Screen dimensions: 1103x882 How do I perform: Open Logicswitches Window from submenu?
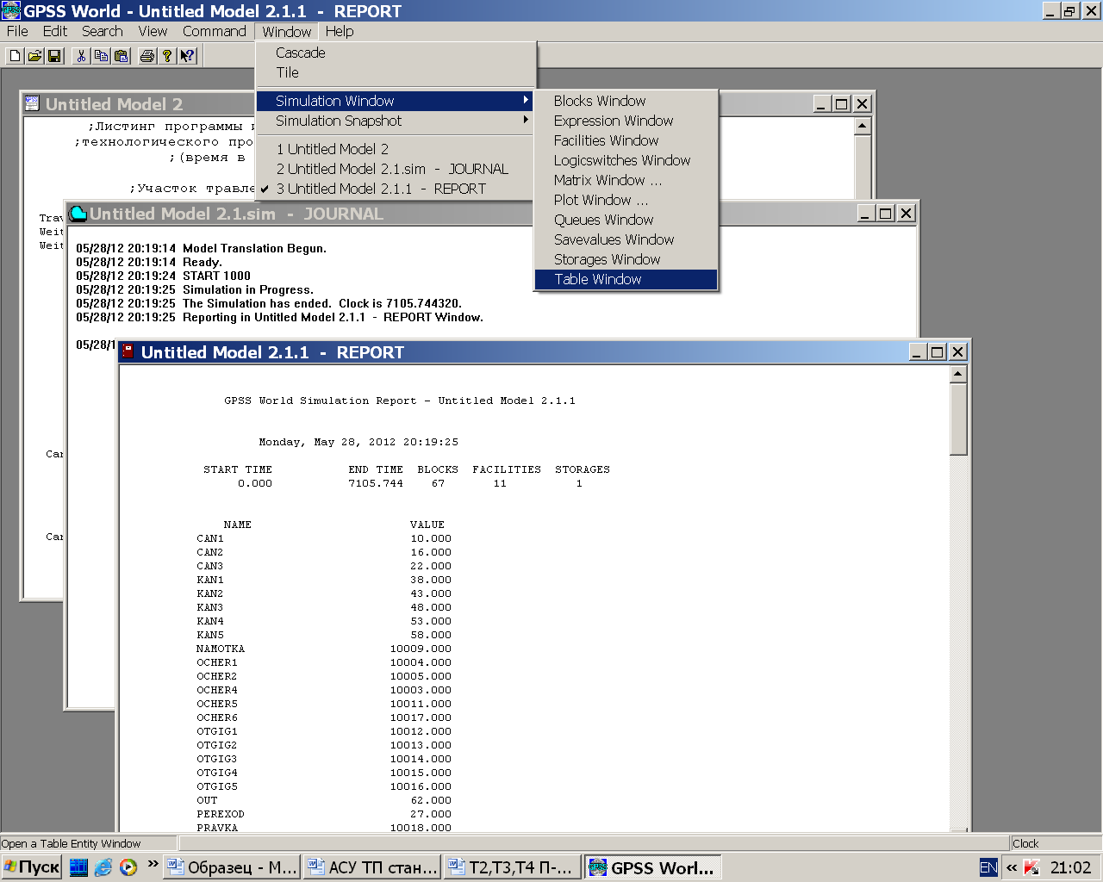626,160
